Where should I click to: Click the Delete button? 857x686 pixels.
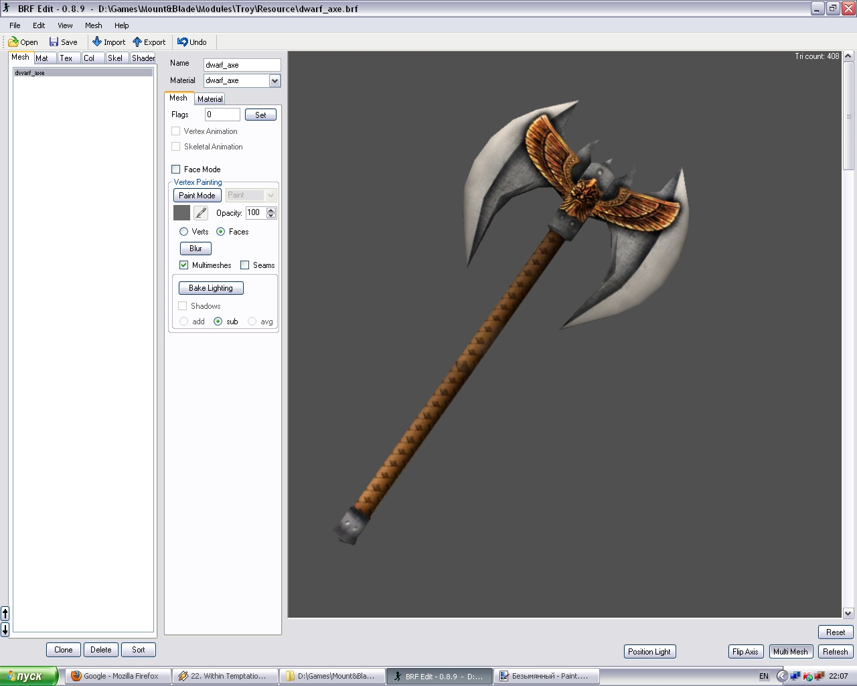[x=101, y=650]
